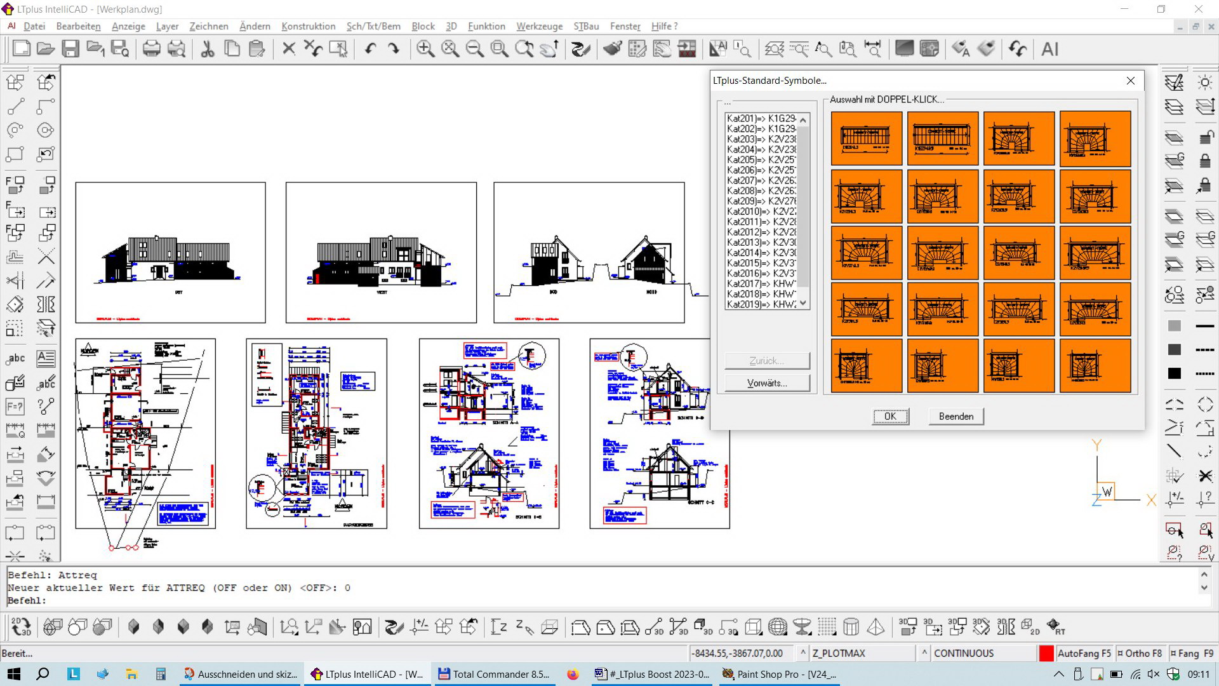Click the sun light-bulb layer icon top right
This screenshot has height=686, width=1219.
pos(1205,83)
